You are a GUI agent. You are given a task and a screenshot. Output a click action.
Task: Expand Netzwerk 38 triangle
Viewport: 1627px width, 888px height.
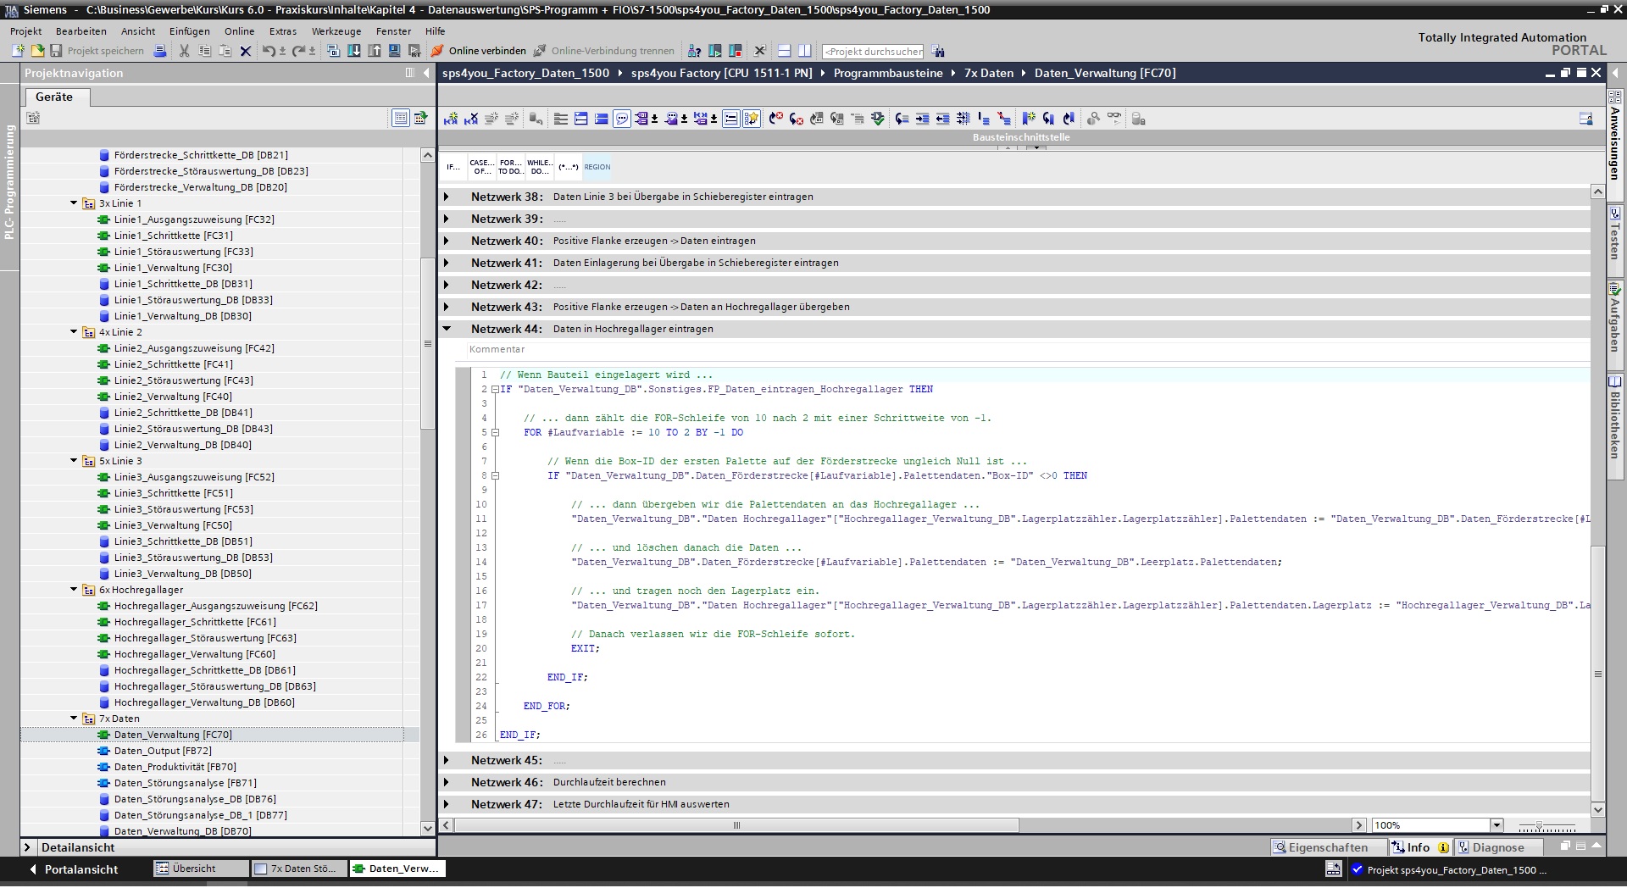click(x=447, y=197)
